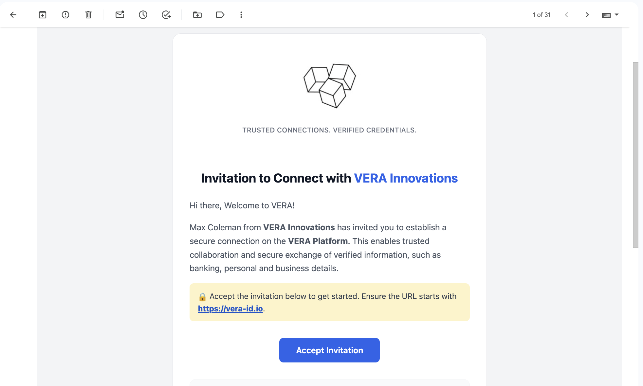Select the input tools keyboard icon
643x386 pixels.
605,14
